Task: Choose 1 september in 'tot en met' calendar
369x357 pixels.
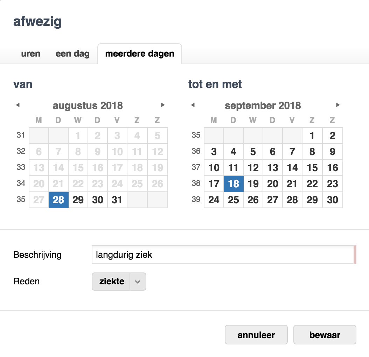Action: click(x=312, y=136)
